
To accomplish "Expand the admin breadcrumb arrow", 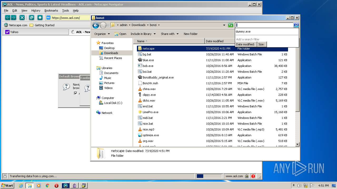I will click(129, 25).
